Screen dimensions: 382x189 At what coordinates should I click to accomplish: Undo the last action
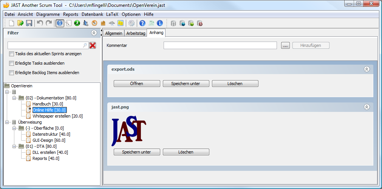coord(40,23)
